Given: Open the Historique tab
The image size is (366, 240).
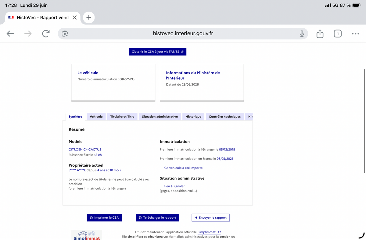Looking at the screenshot, I should [x=193, y=117].
